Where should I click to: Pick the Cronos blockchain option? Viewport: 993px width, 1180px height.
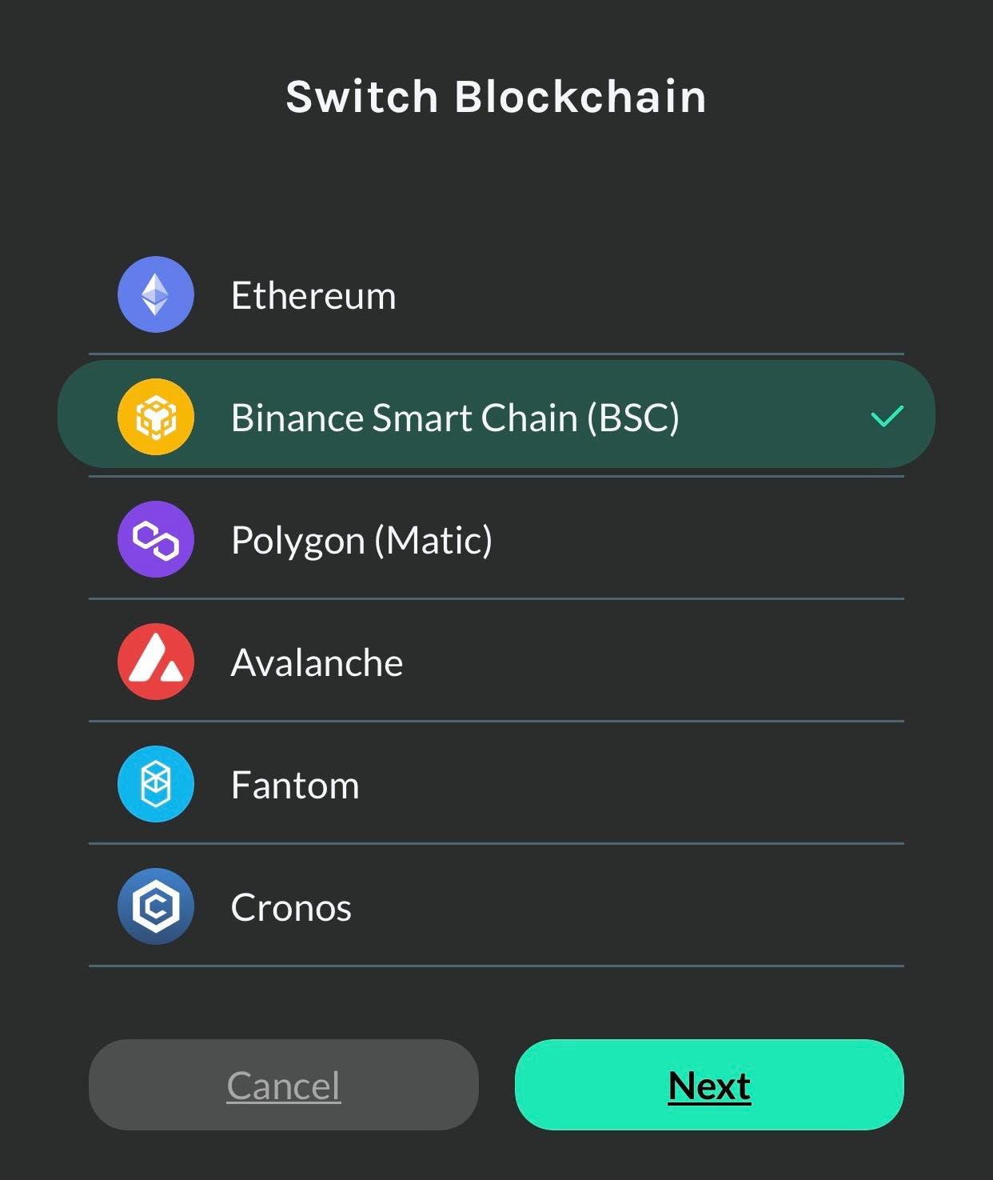point(496,906)
